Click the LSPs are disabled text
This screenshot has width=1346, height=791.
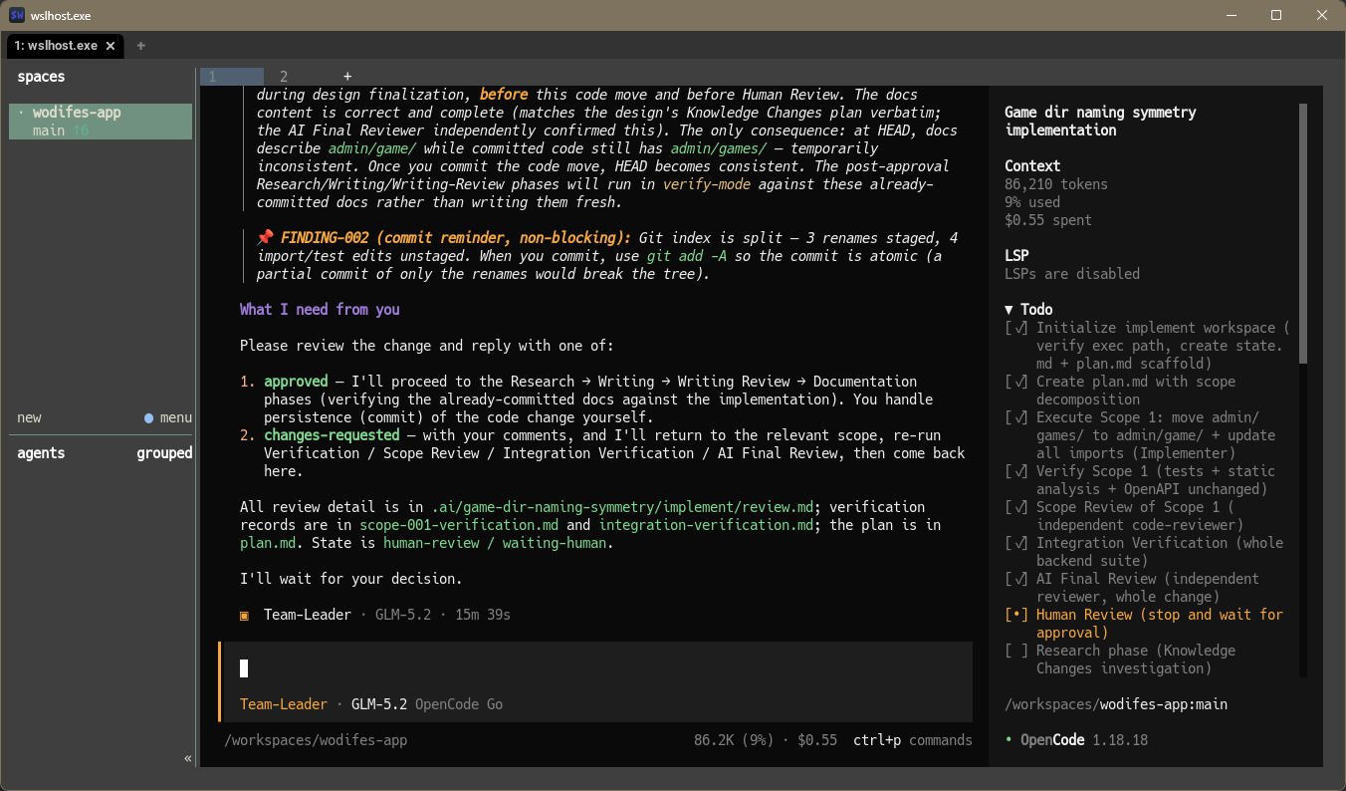(1072, 274)
